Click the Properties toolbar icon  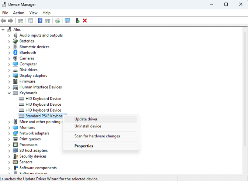(30, 21)
